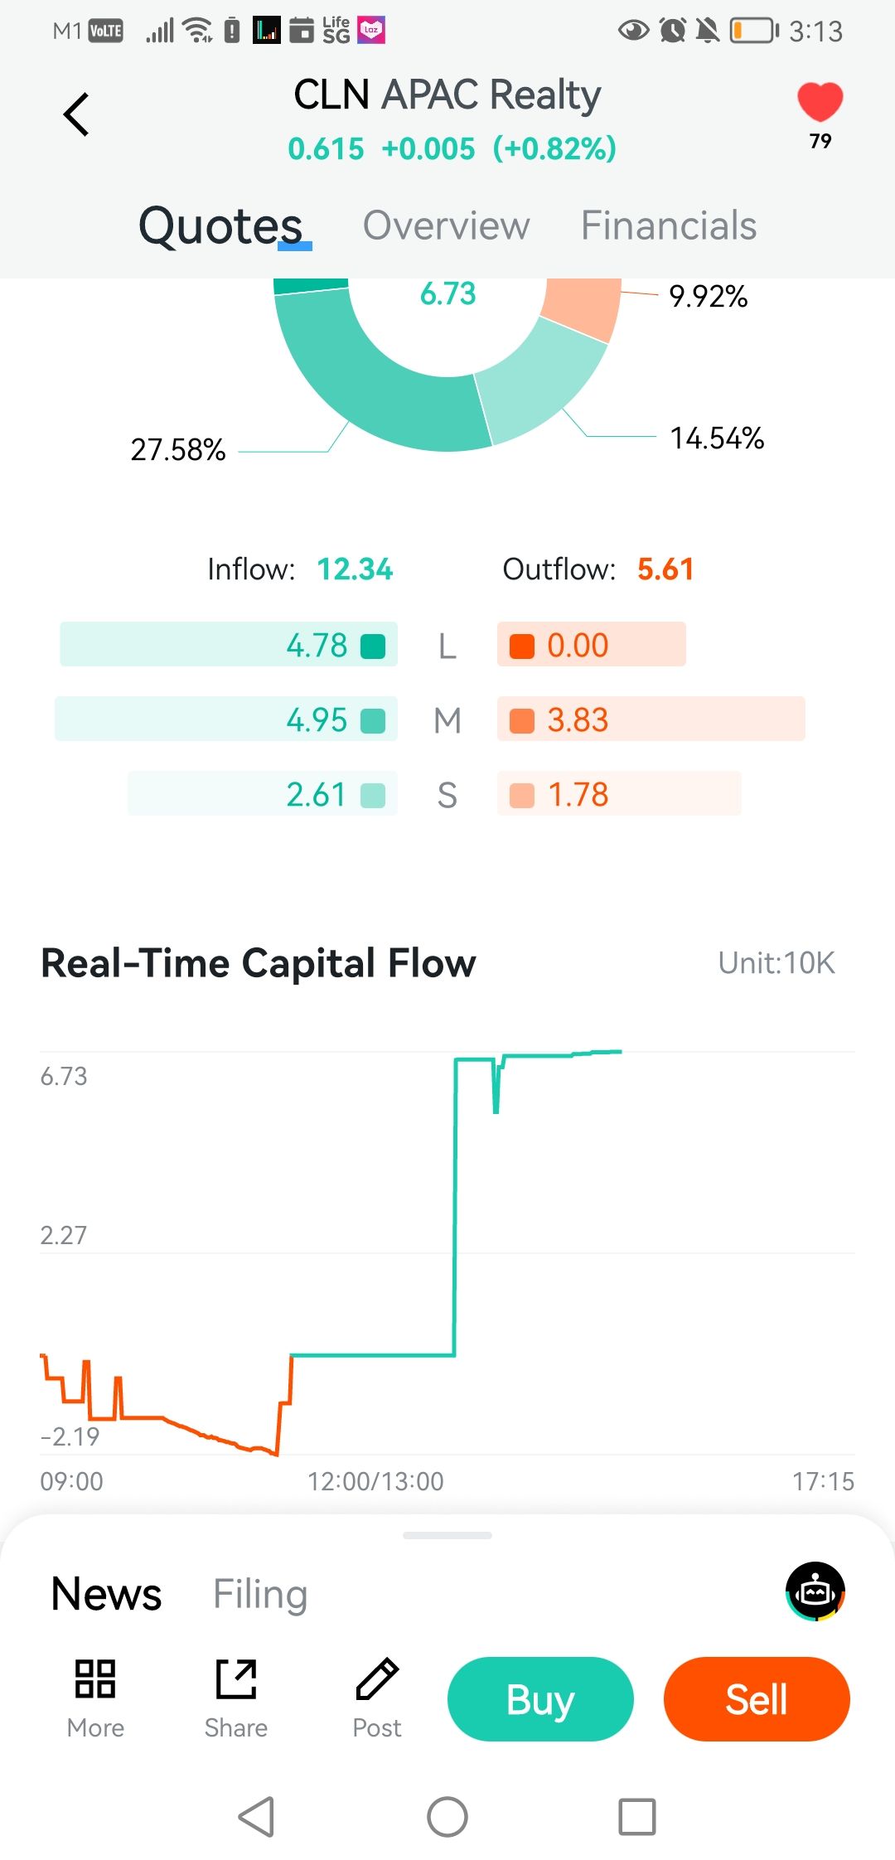Select the News tab

coord(107,1594)
